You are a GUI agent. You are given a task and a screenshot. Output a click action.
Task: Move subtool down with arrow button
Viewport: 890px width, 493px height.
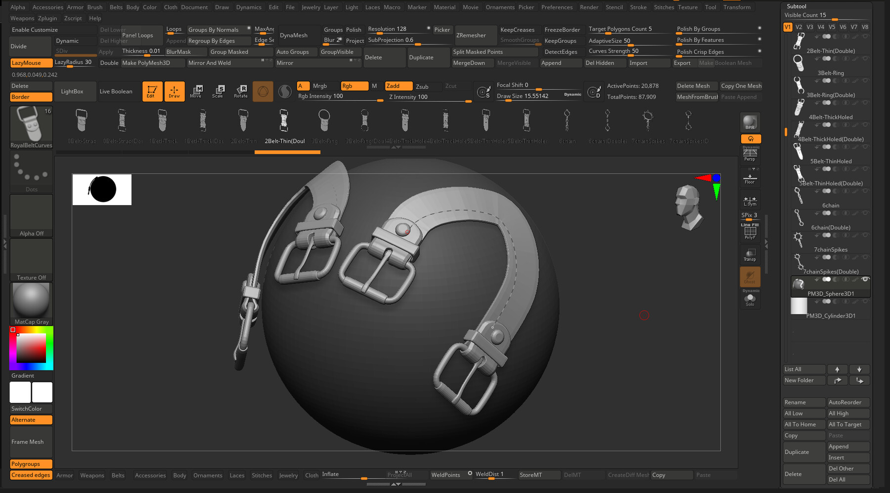click(x=859, y=369)
